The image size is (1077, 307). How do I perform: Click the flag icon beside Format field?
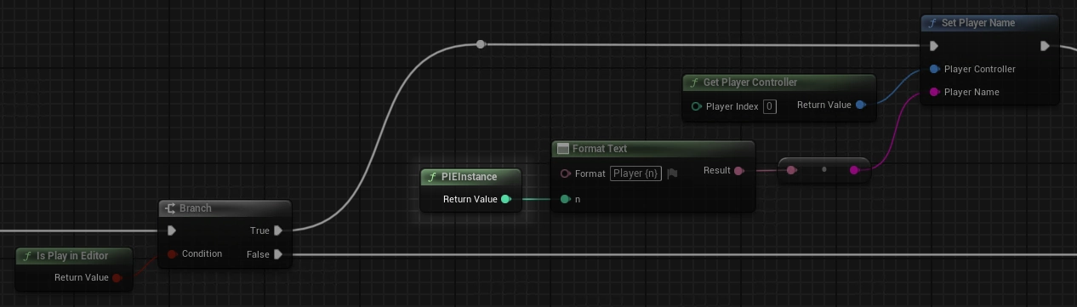[x=672, y=173]
